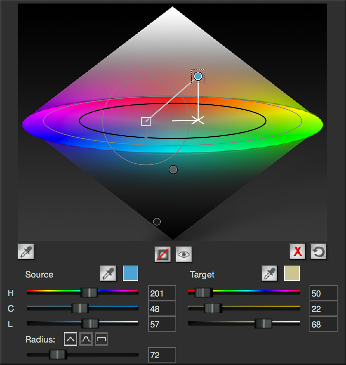
Task: Select the flat box radius falloff shape
Action: [101, 339]
